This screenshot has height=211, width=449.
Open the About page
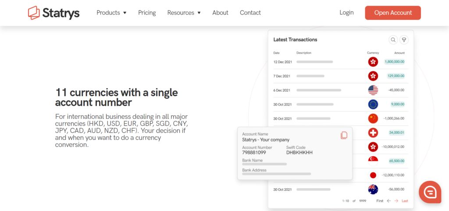(x=220, y=13)
